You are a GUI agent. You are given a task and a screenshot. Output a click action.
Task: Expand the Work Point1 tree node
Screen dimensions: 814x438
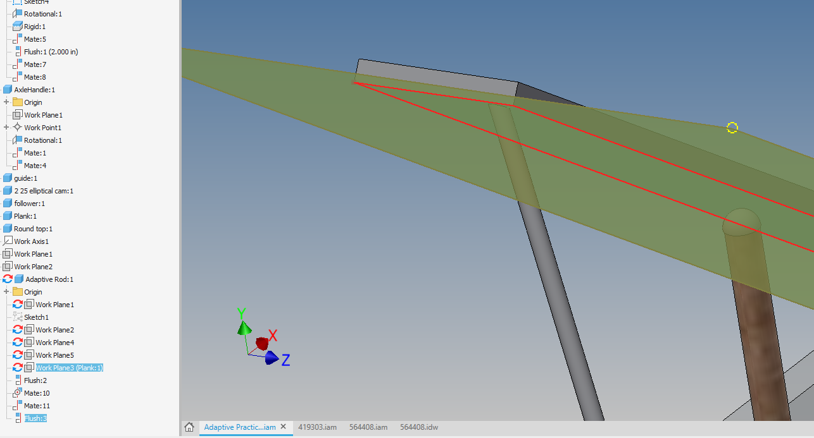coord(5,127)
